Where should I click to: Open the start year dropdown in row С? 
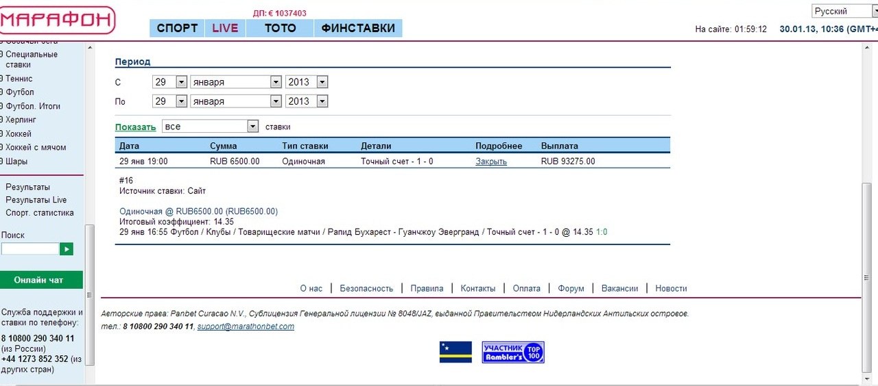[307, 81]
